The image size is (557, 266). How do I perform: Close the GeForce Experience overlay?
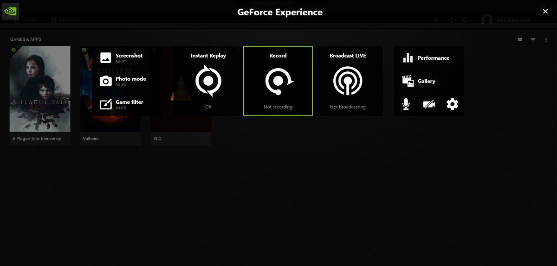(x=545, y=12)
